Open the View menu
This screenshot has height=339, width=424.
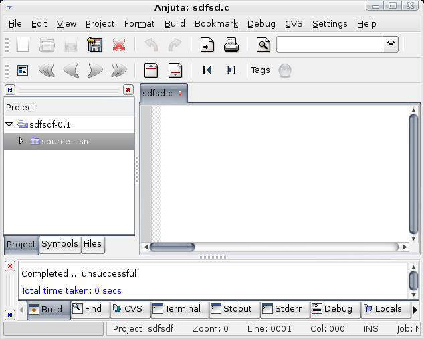pos(66,24)
